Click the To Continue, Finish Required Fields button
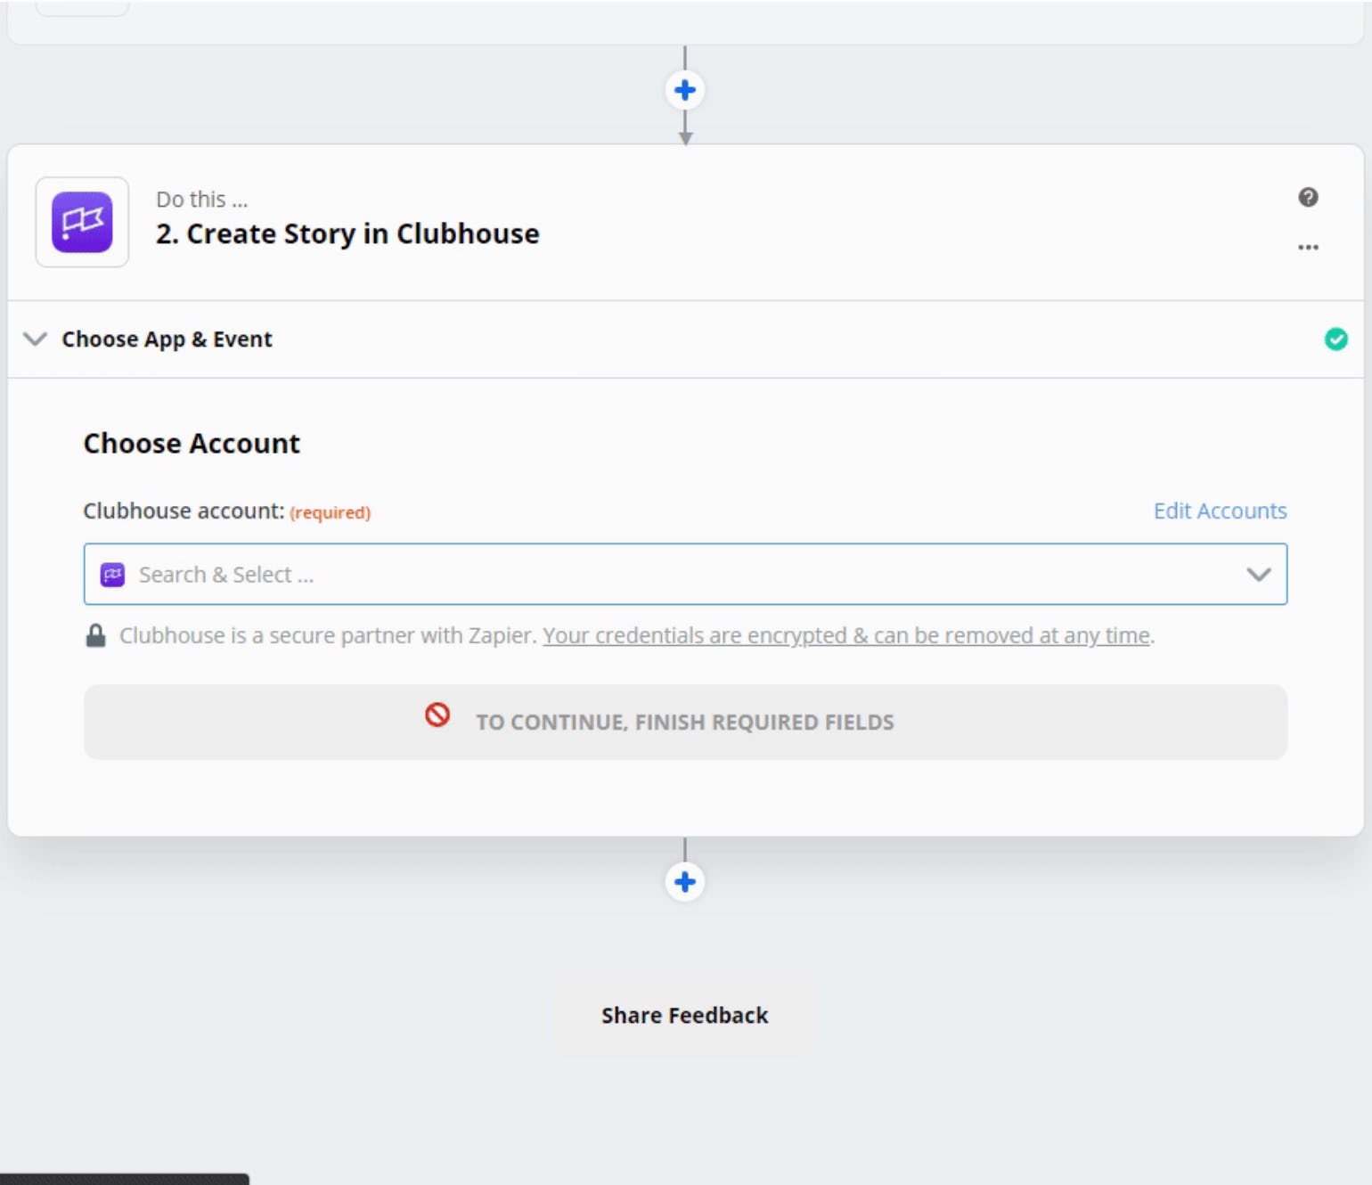 click(x=685, y=722)
